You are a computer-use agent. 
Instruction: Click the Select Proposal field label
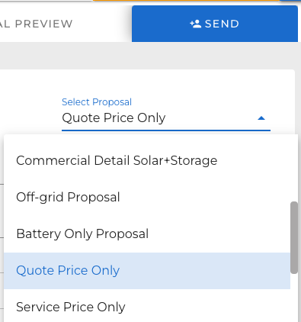[97, 102]
